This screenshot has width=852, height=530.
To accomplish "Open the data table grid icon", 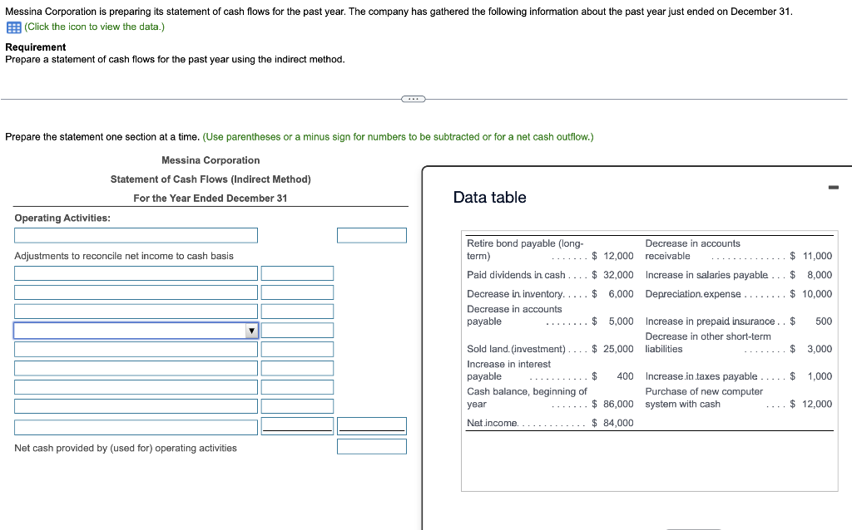I will 13,27.
